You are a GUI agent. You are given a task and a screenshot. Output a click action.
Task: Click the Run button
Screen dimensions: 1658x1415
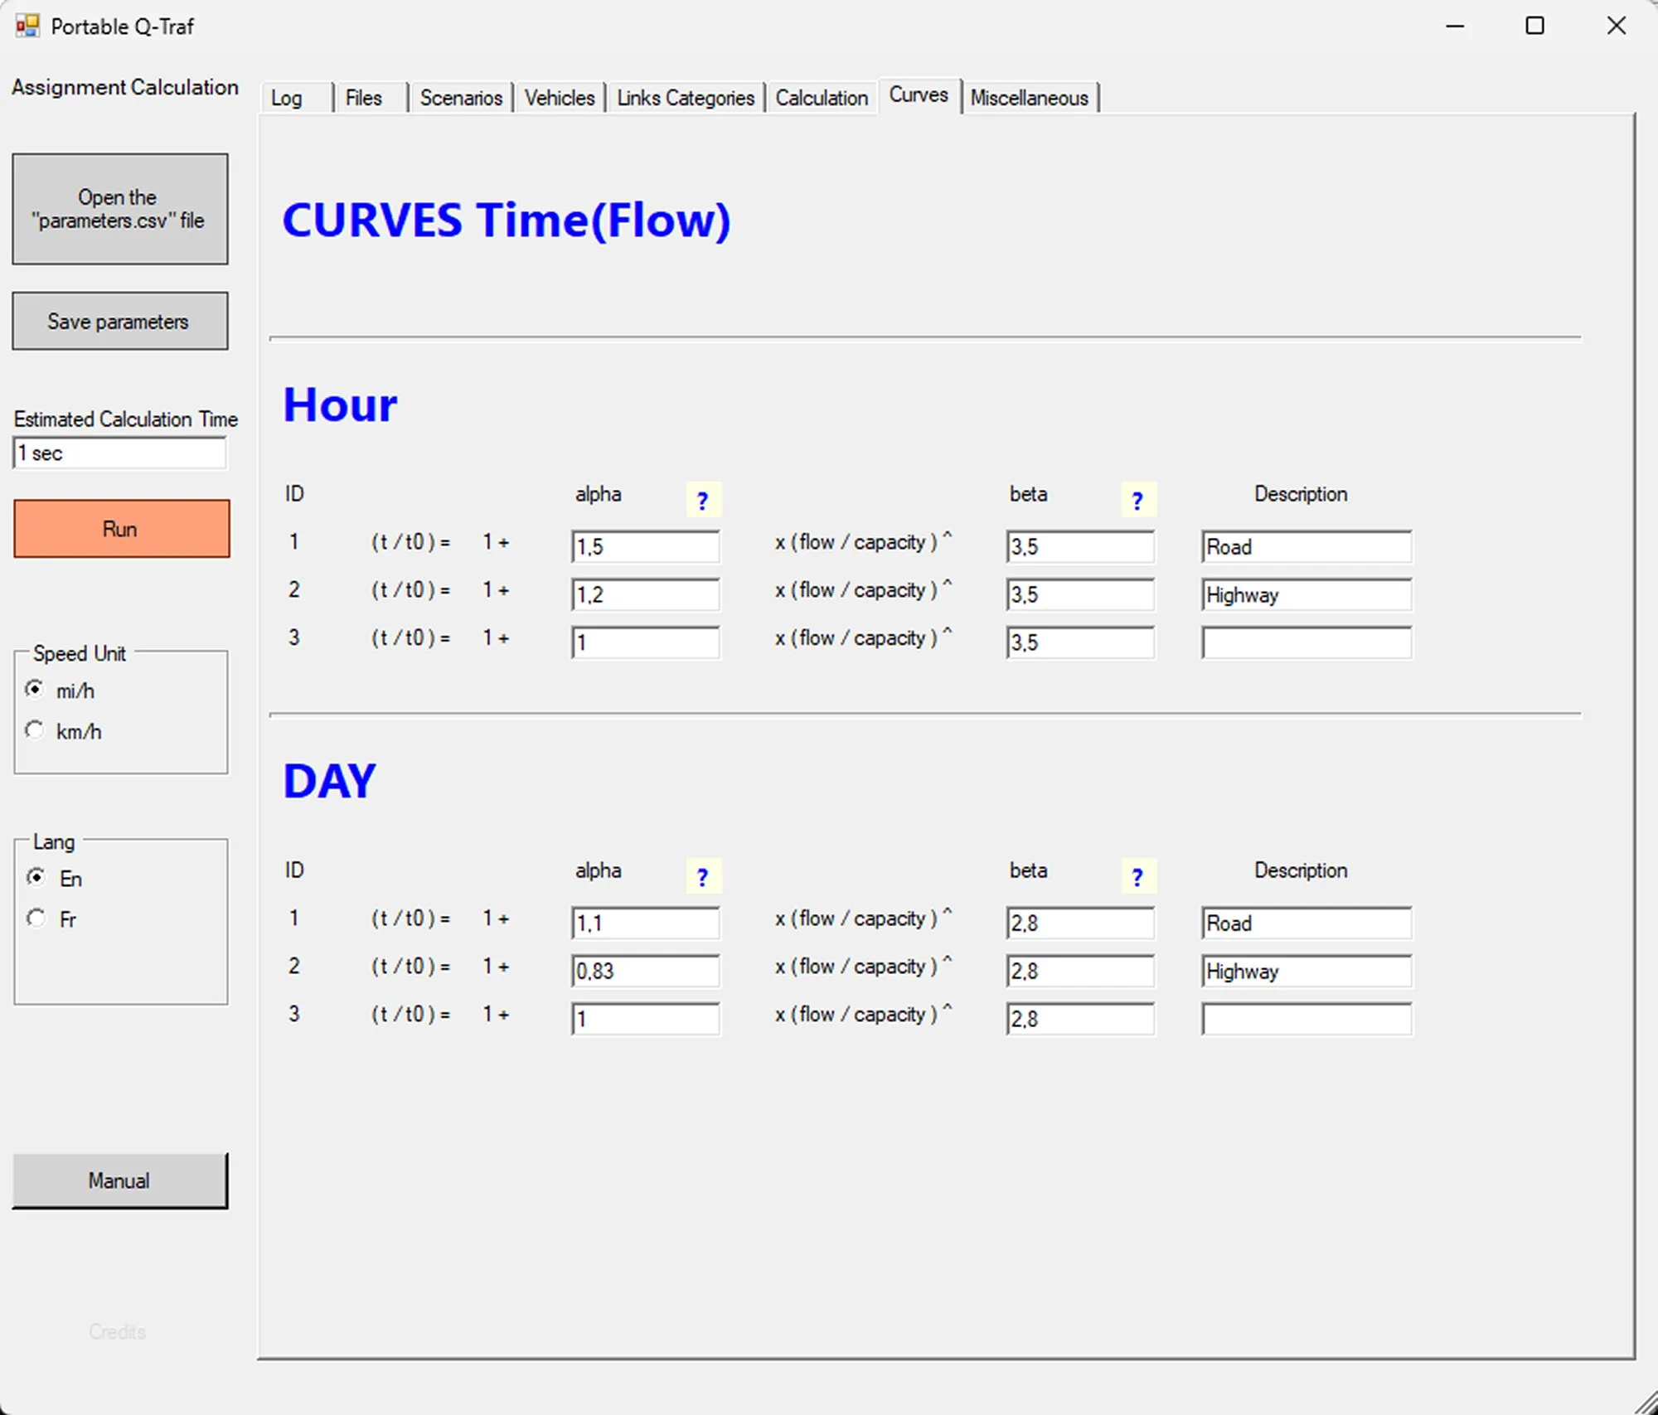(x=121, y=528)
